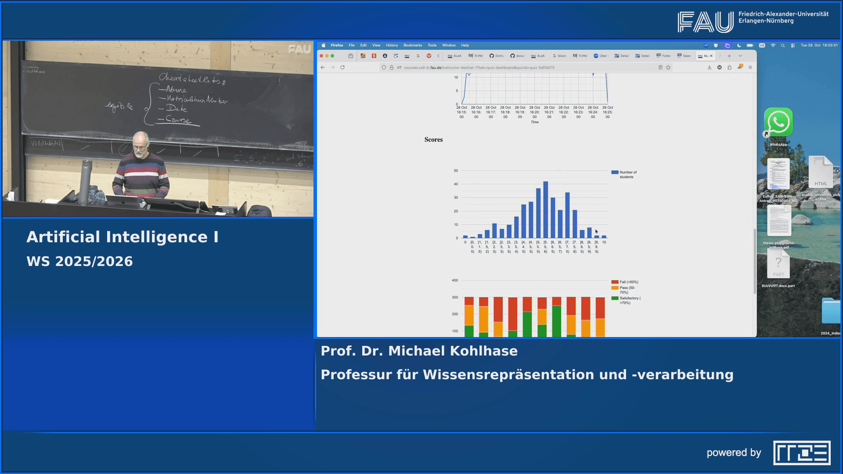Open the Bookmarks menu
The width and height of the screenshot is (843, 474).
[x=413, y=45]
